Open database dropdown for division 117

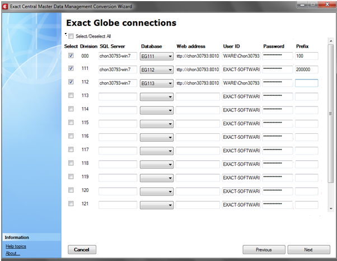click(157, 151)
